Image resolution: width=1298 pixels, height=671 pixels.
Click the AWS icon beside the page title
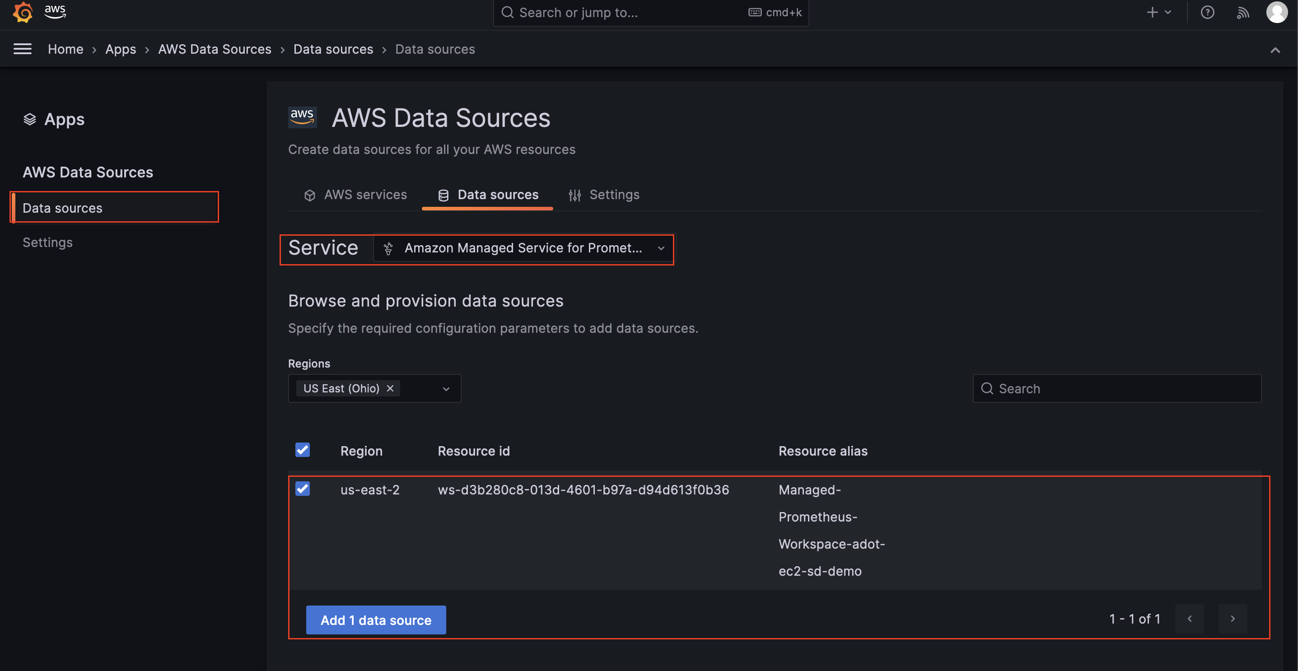point(302,116)
